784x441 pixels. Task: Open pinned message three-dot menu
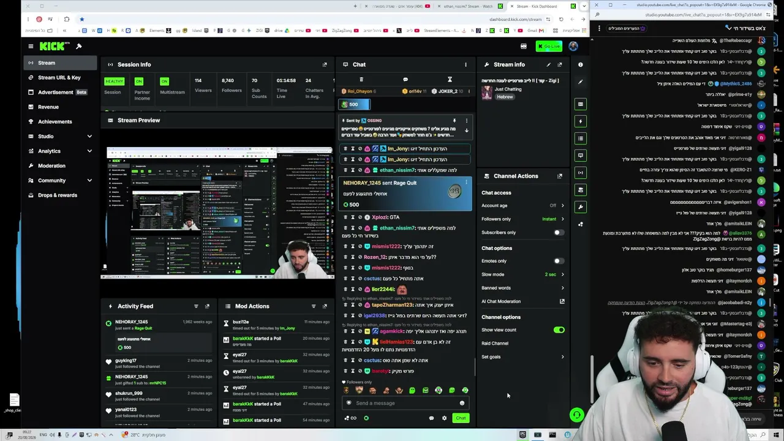pos(466,121)
